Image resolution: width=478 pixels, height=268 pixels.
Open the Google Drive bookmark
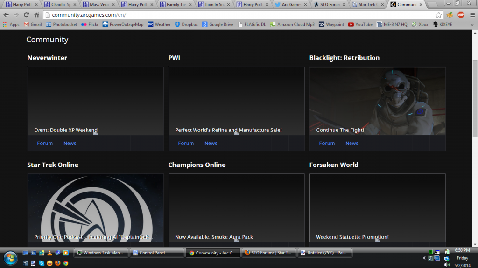click(x=218, y=24)
